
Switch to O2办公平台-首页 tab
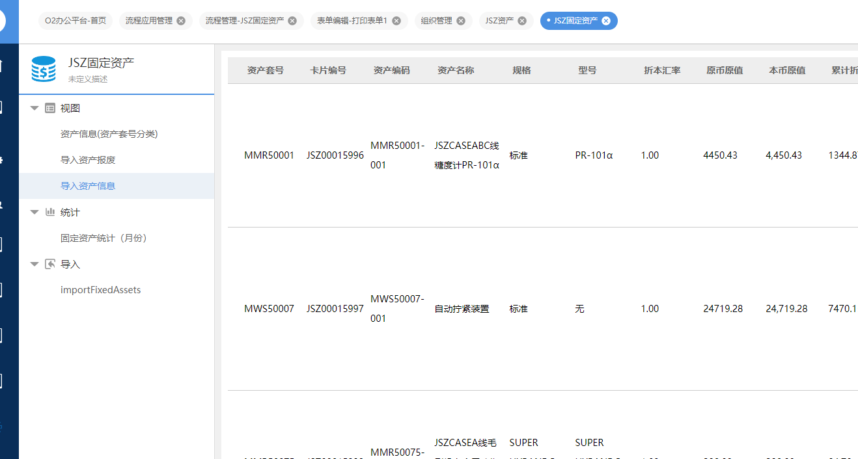(x=76, y=21)
